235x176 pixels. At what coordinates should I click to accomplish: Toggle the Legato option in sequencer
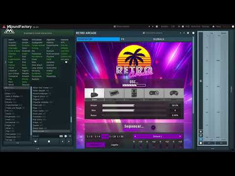[115, 145]
